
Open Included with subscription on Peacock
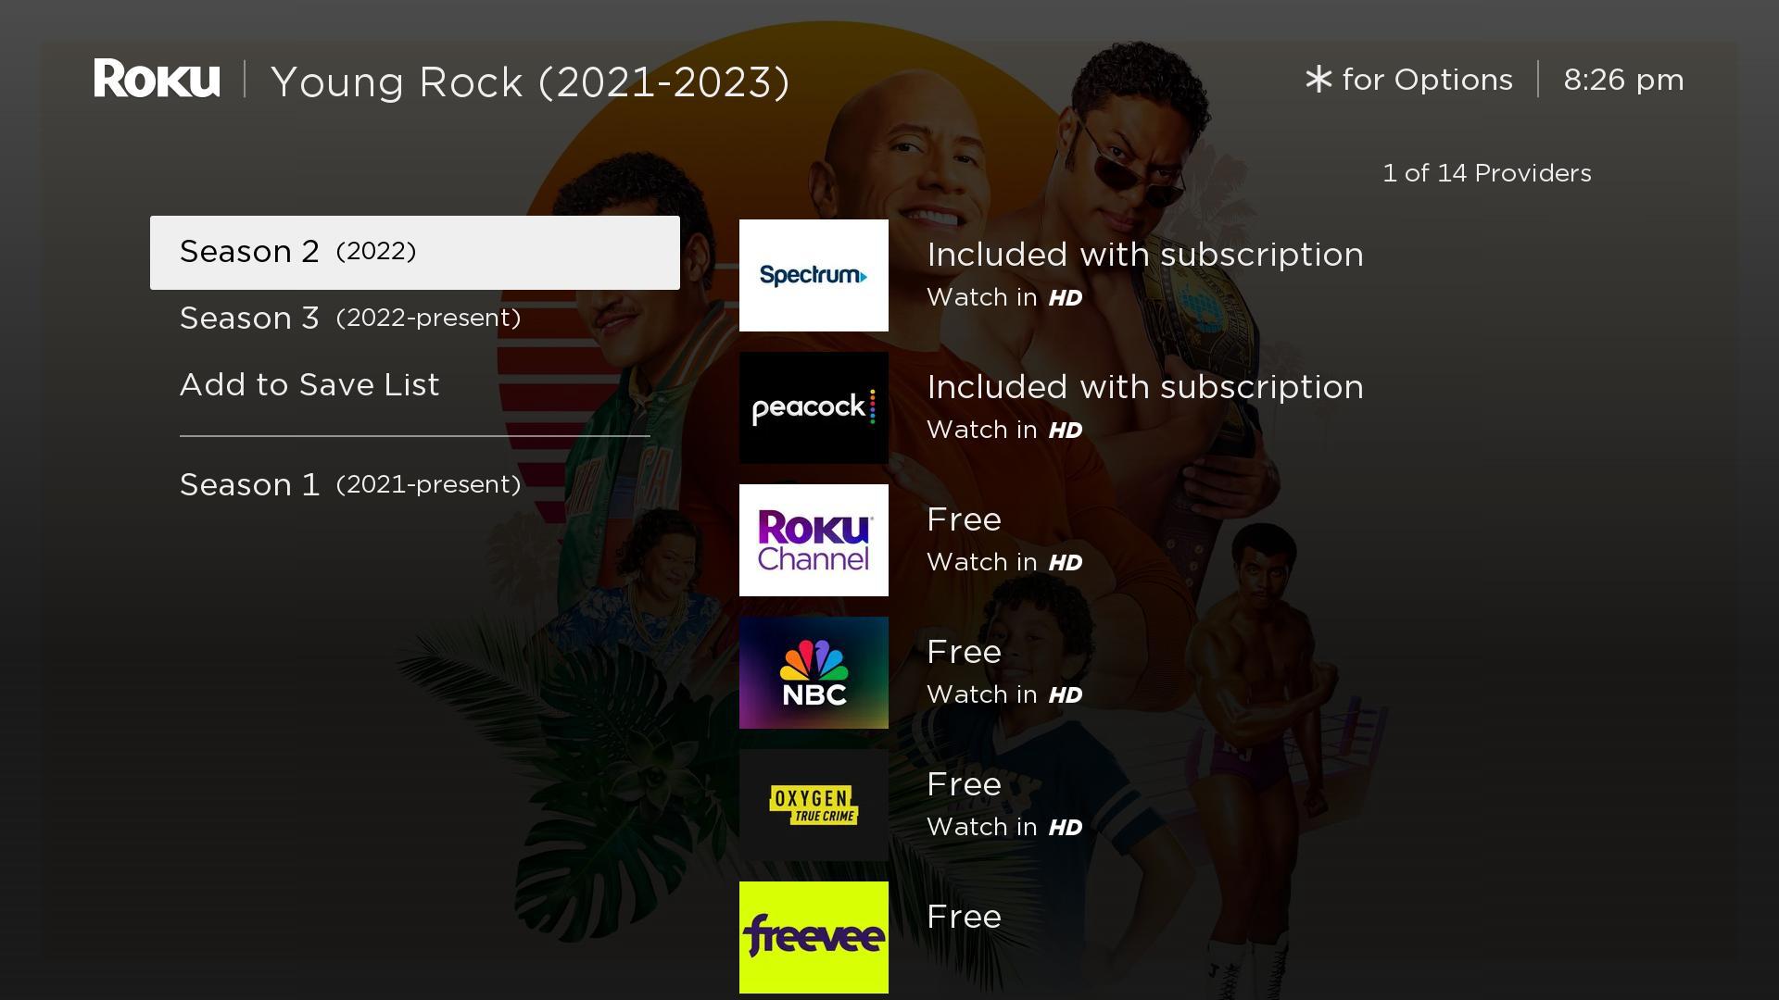tap(1146, 387)
